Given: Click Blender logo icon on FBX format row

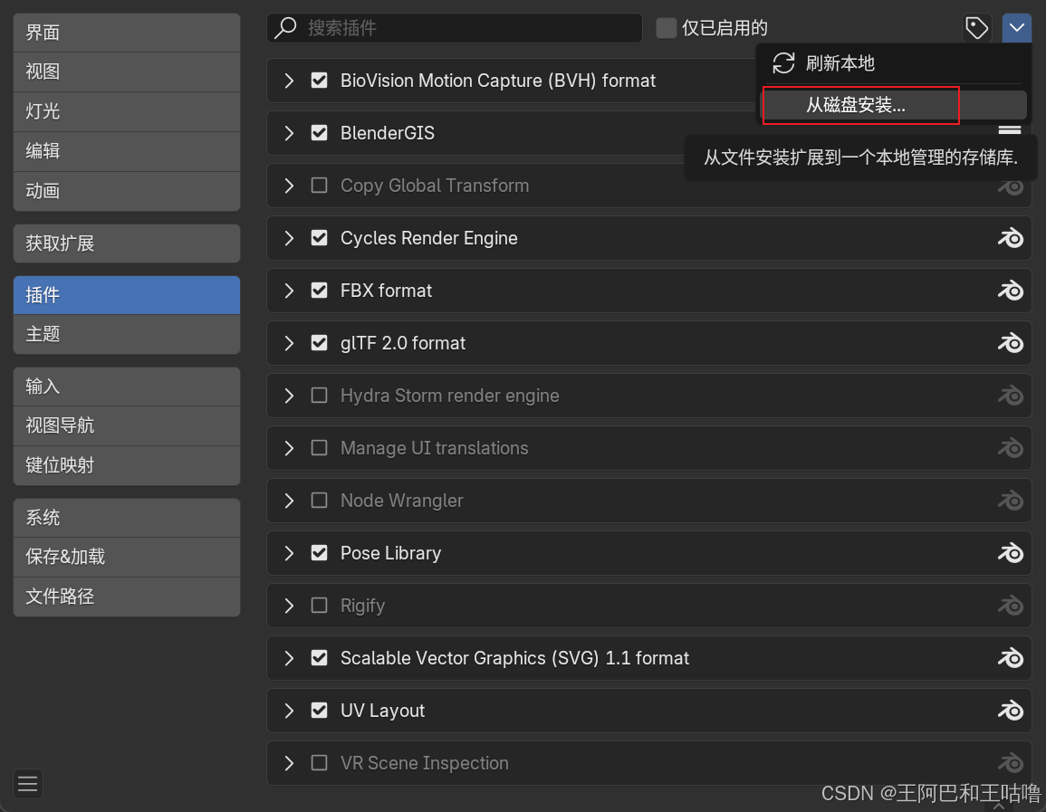Looking at the screenshot, I should point(1011,291).
